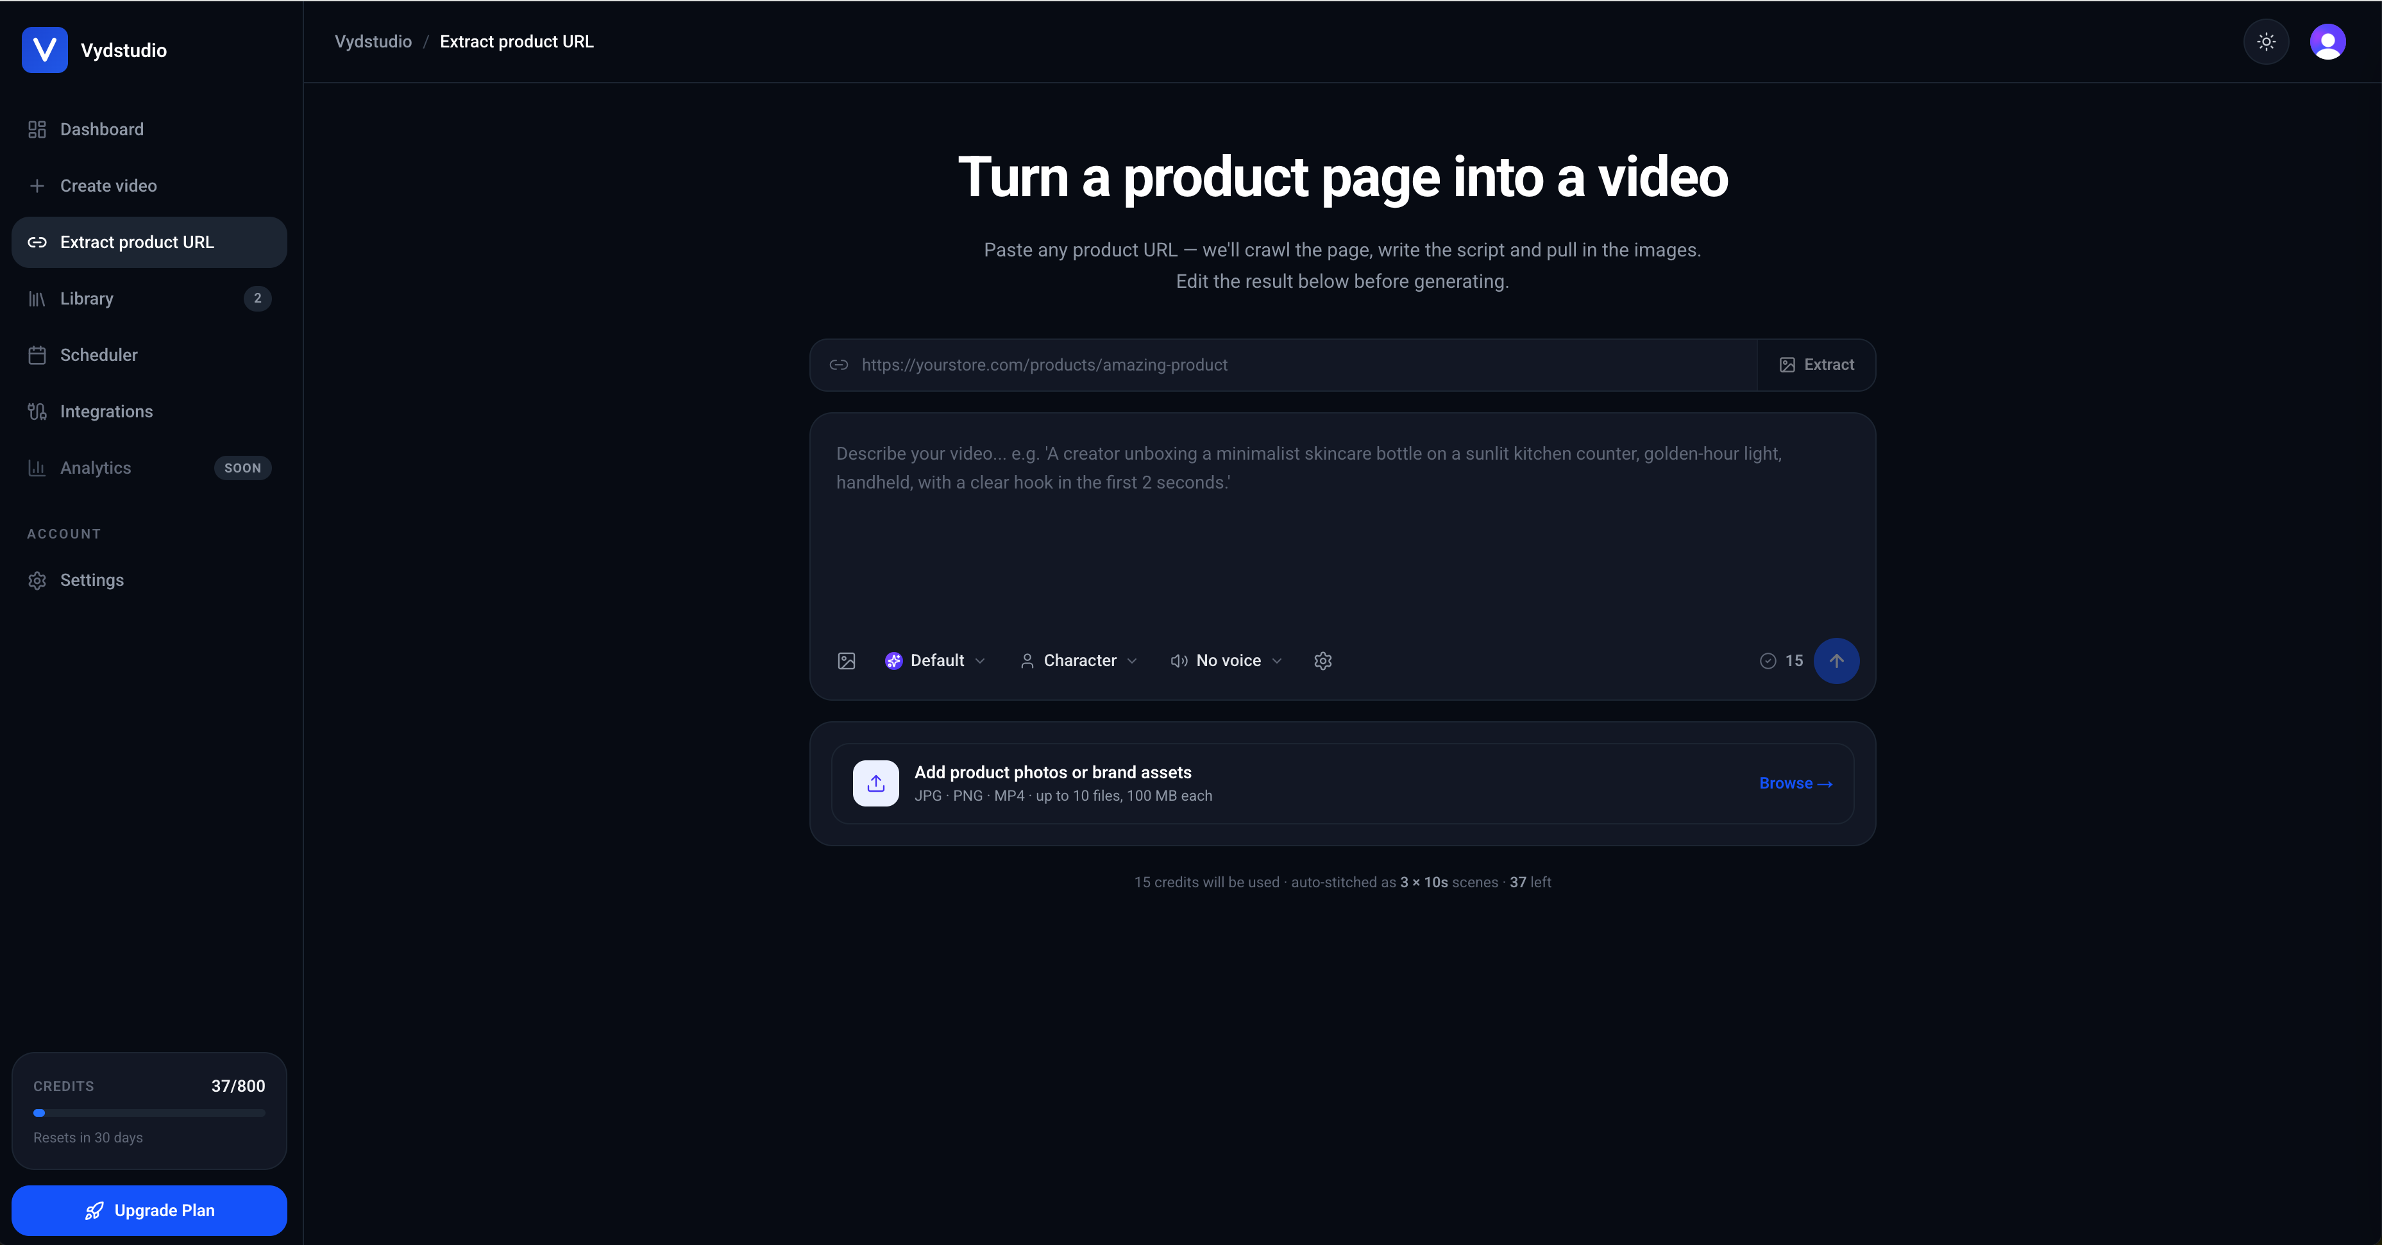The height and width of the screenshot is (1245, 2382).
Task: Click the SOON badge beside Analytics
Action: tap(242, 468)
